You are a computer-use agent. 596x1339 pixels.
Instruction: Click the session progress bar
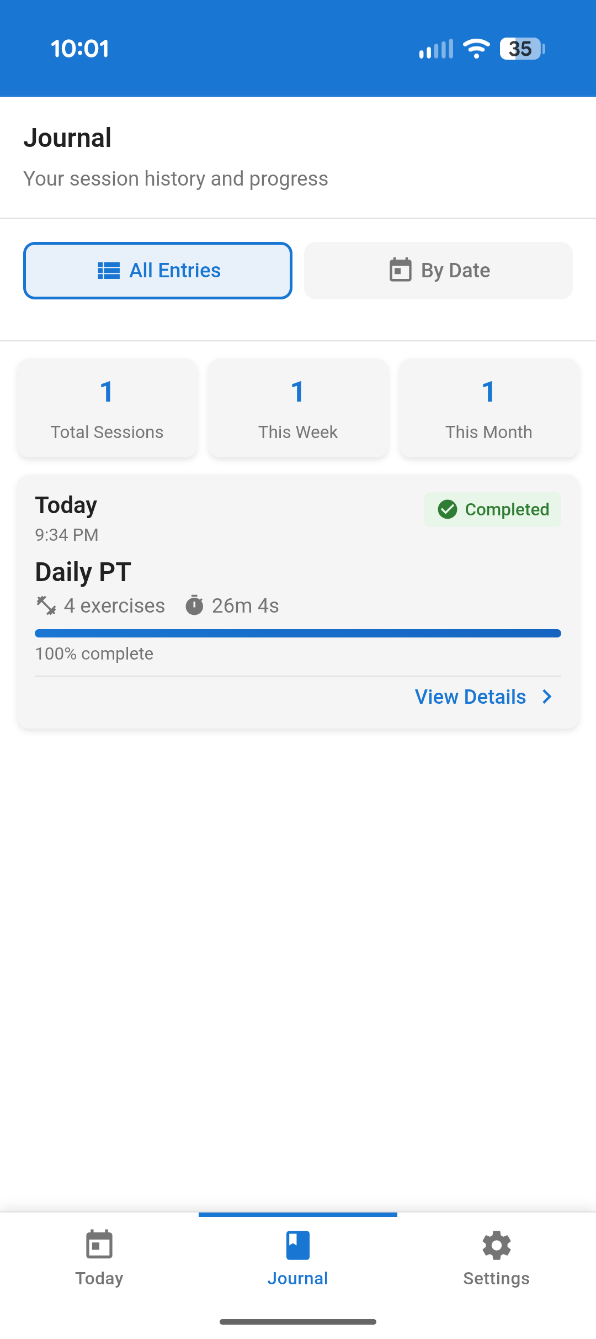[x=298, y=633]
